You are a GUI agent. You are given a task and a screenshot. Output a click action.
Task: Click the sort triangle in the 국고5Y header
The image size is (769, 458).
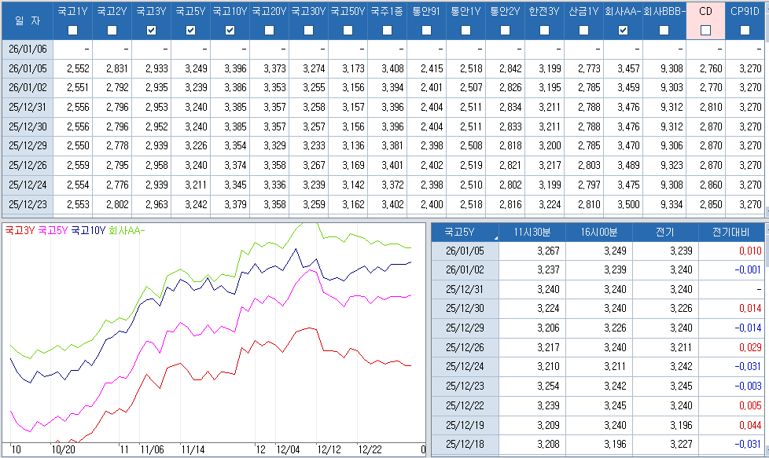[495, 236]
